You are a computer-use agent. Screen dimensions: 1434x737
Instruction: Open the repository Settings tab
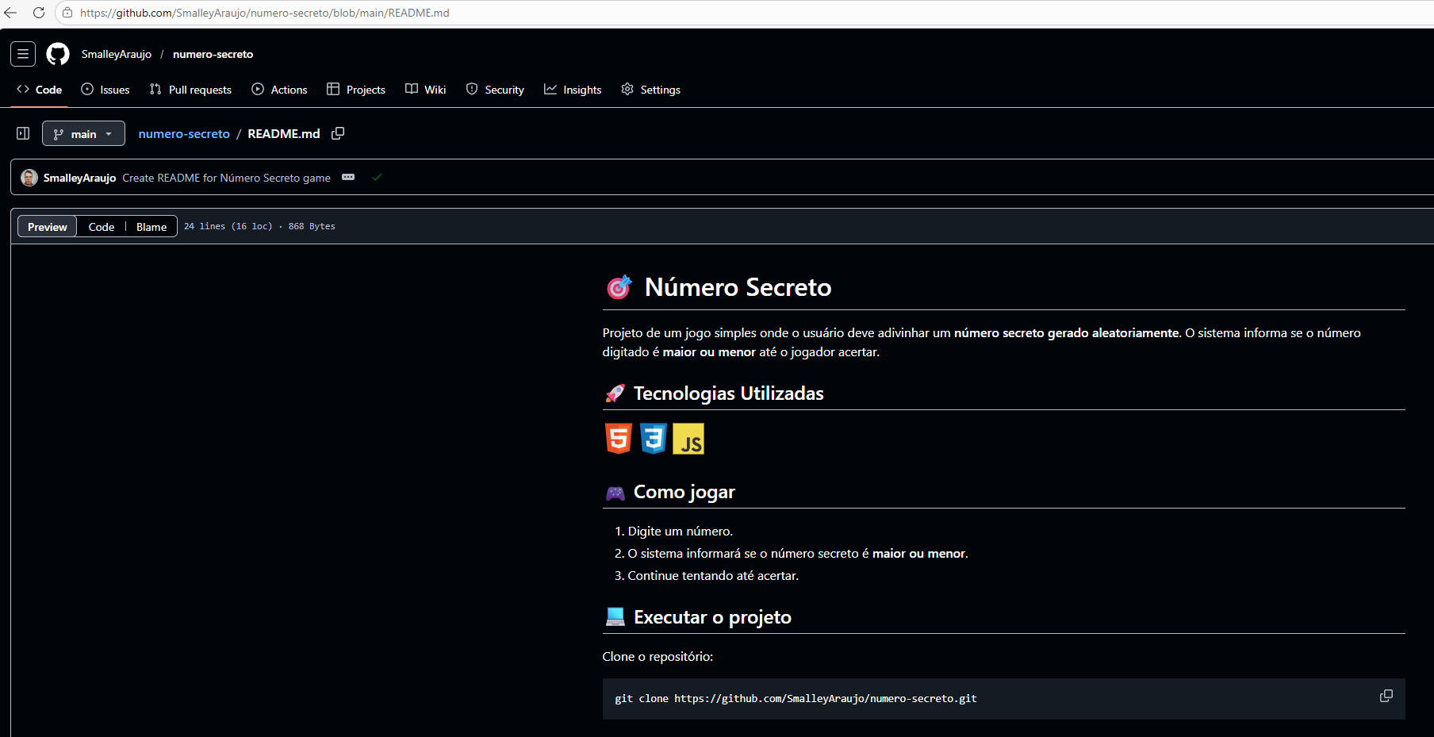pyautogui.click(x=650, y=90)
